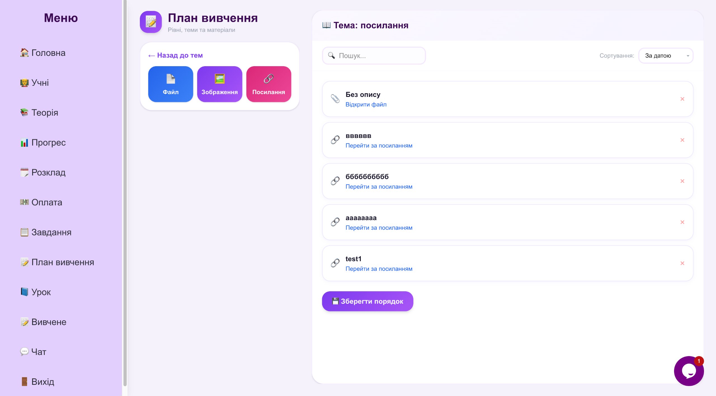Open the Теорія menu section
Screen dimensions: 716x396
coord(39,113)
